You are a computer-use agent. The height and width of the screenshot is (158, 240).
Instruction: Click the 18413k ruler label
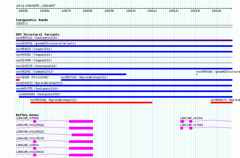[x=195, y=11]
